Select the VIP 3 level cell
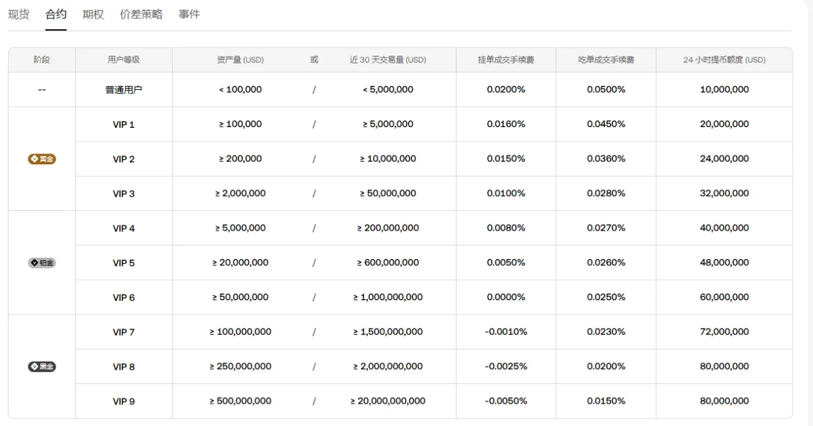This screenshot has width=813, height=426. (x=124, y=193)
